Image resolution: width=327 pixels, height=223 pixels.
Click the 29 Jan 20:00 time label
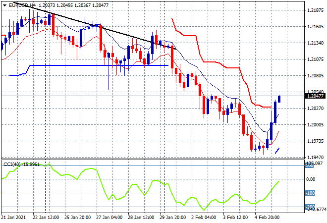coord(173,218)
